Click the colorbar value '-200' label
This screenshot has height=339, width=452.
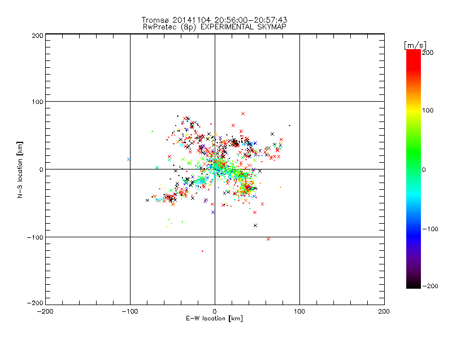tap(430, 286)
